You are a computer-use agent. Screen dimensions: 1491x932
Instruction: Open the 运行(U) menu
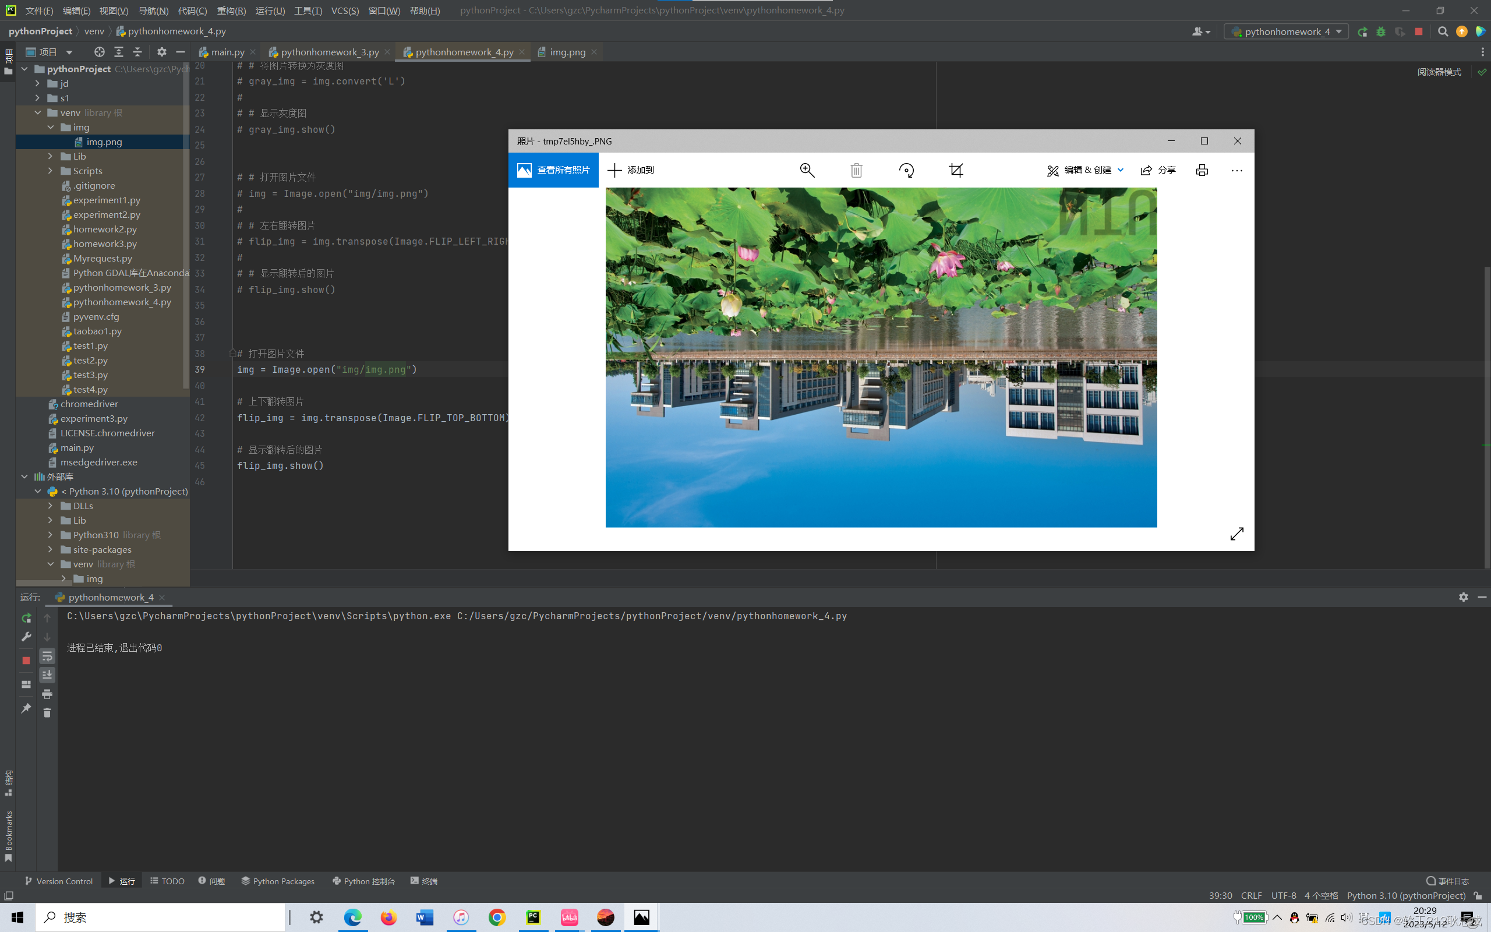(x=269, y=10)
